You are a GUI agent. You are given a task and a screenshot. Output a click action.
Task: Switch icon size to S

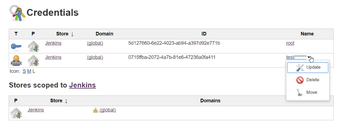pyautogui.click(x=24, y=71)
